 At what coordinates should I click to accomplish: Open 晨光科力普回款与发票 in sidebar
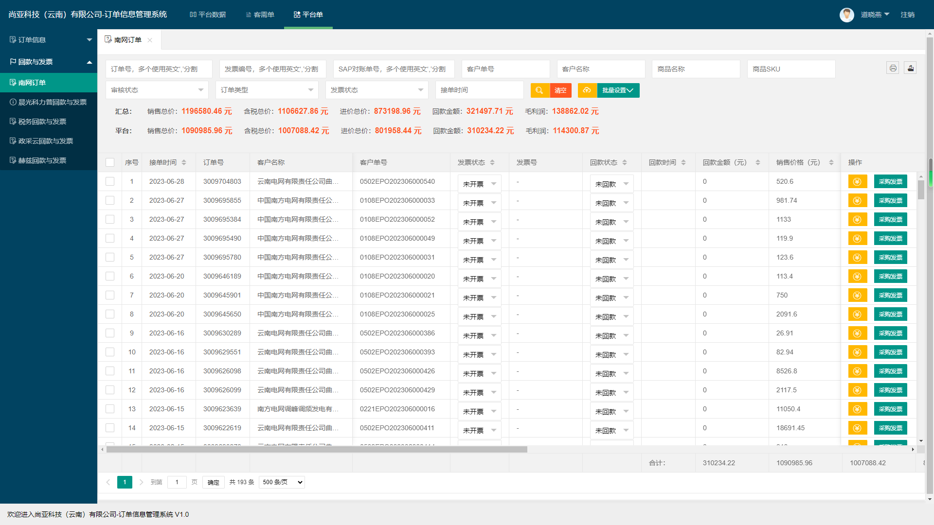click(49, 102)
